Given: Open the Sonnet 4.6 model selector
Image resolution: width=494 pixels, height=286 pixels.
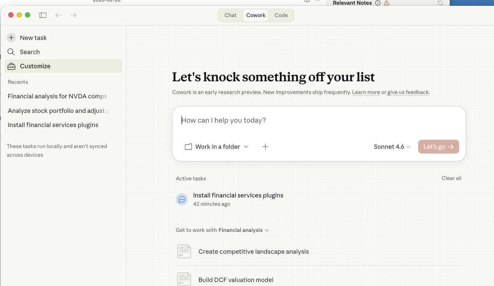Looking at the screenshot, I should 392,147.
